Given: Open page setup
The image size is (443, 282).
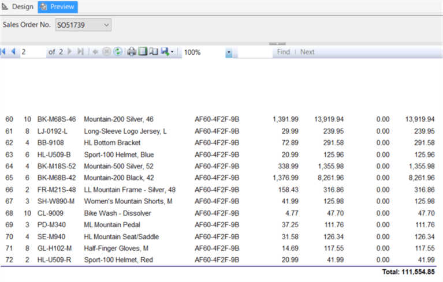Looking at the screenshot, I should tap(153, 52).
